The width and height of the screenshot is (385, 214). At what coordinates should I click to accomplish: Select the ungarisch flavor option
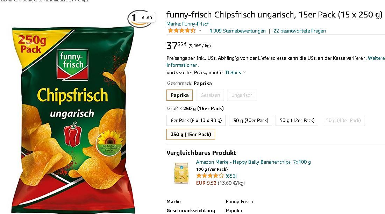click(x=242, y=95)
